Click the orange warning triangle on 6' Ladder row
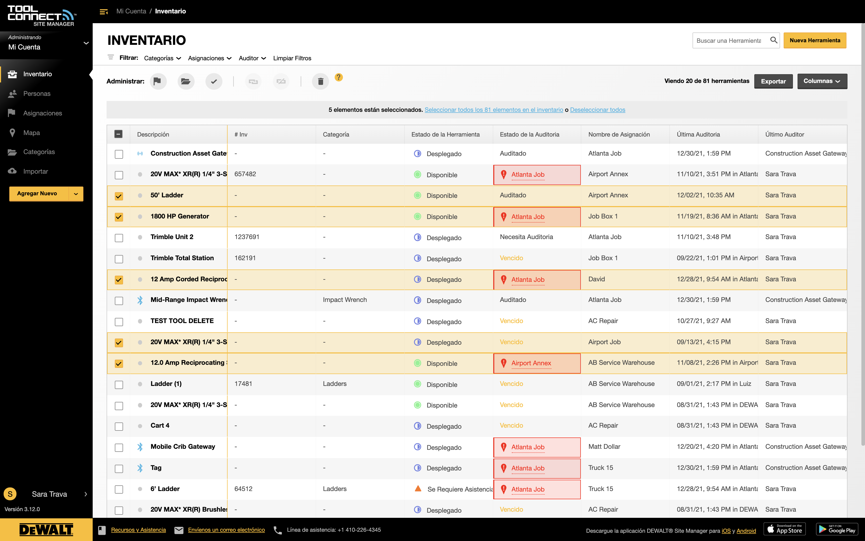Screen dimensions: 865x541 (418, 488)
